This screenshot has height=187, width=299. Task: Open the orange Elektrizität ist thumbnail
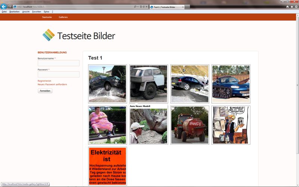(x=108, y=166)
